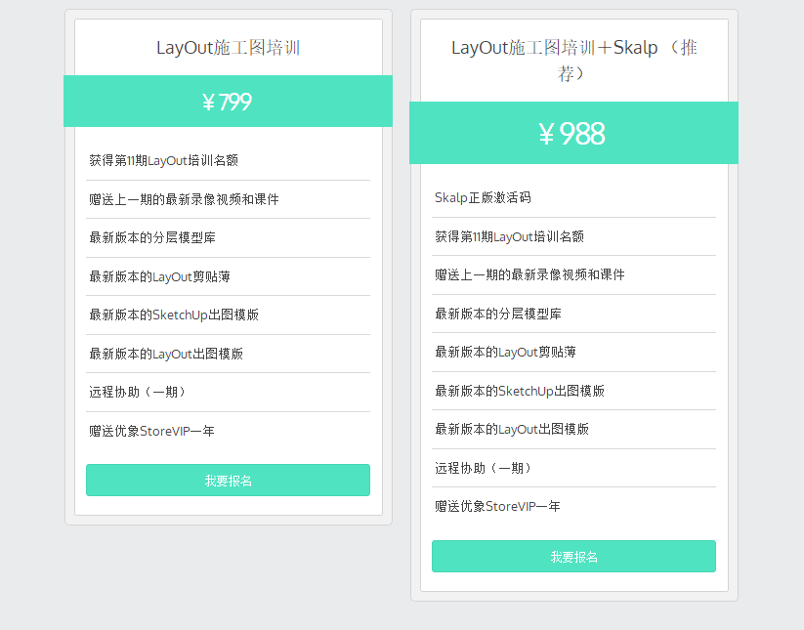Click the LayOut施工图培训+Skalp (推荐) title
Image resolution: width=804 pixels, height=630 pixels.
point(573,60)
